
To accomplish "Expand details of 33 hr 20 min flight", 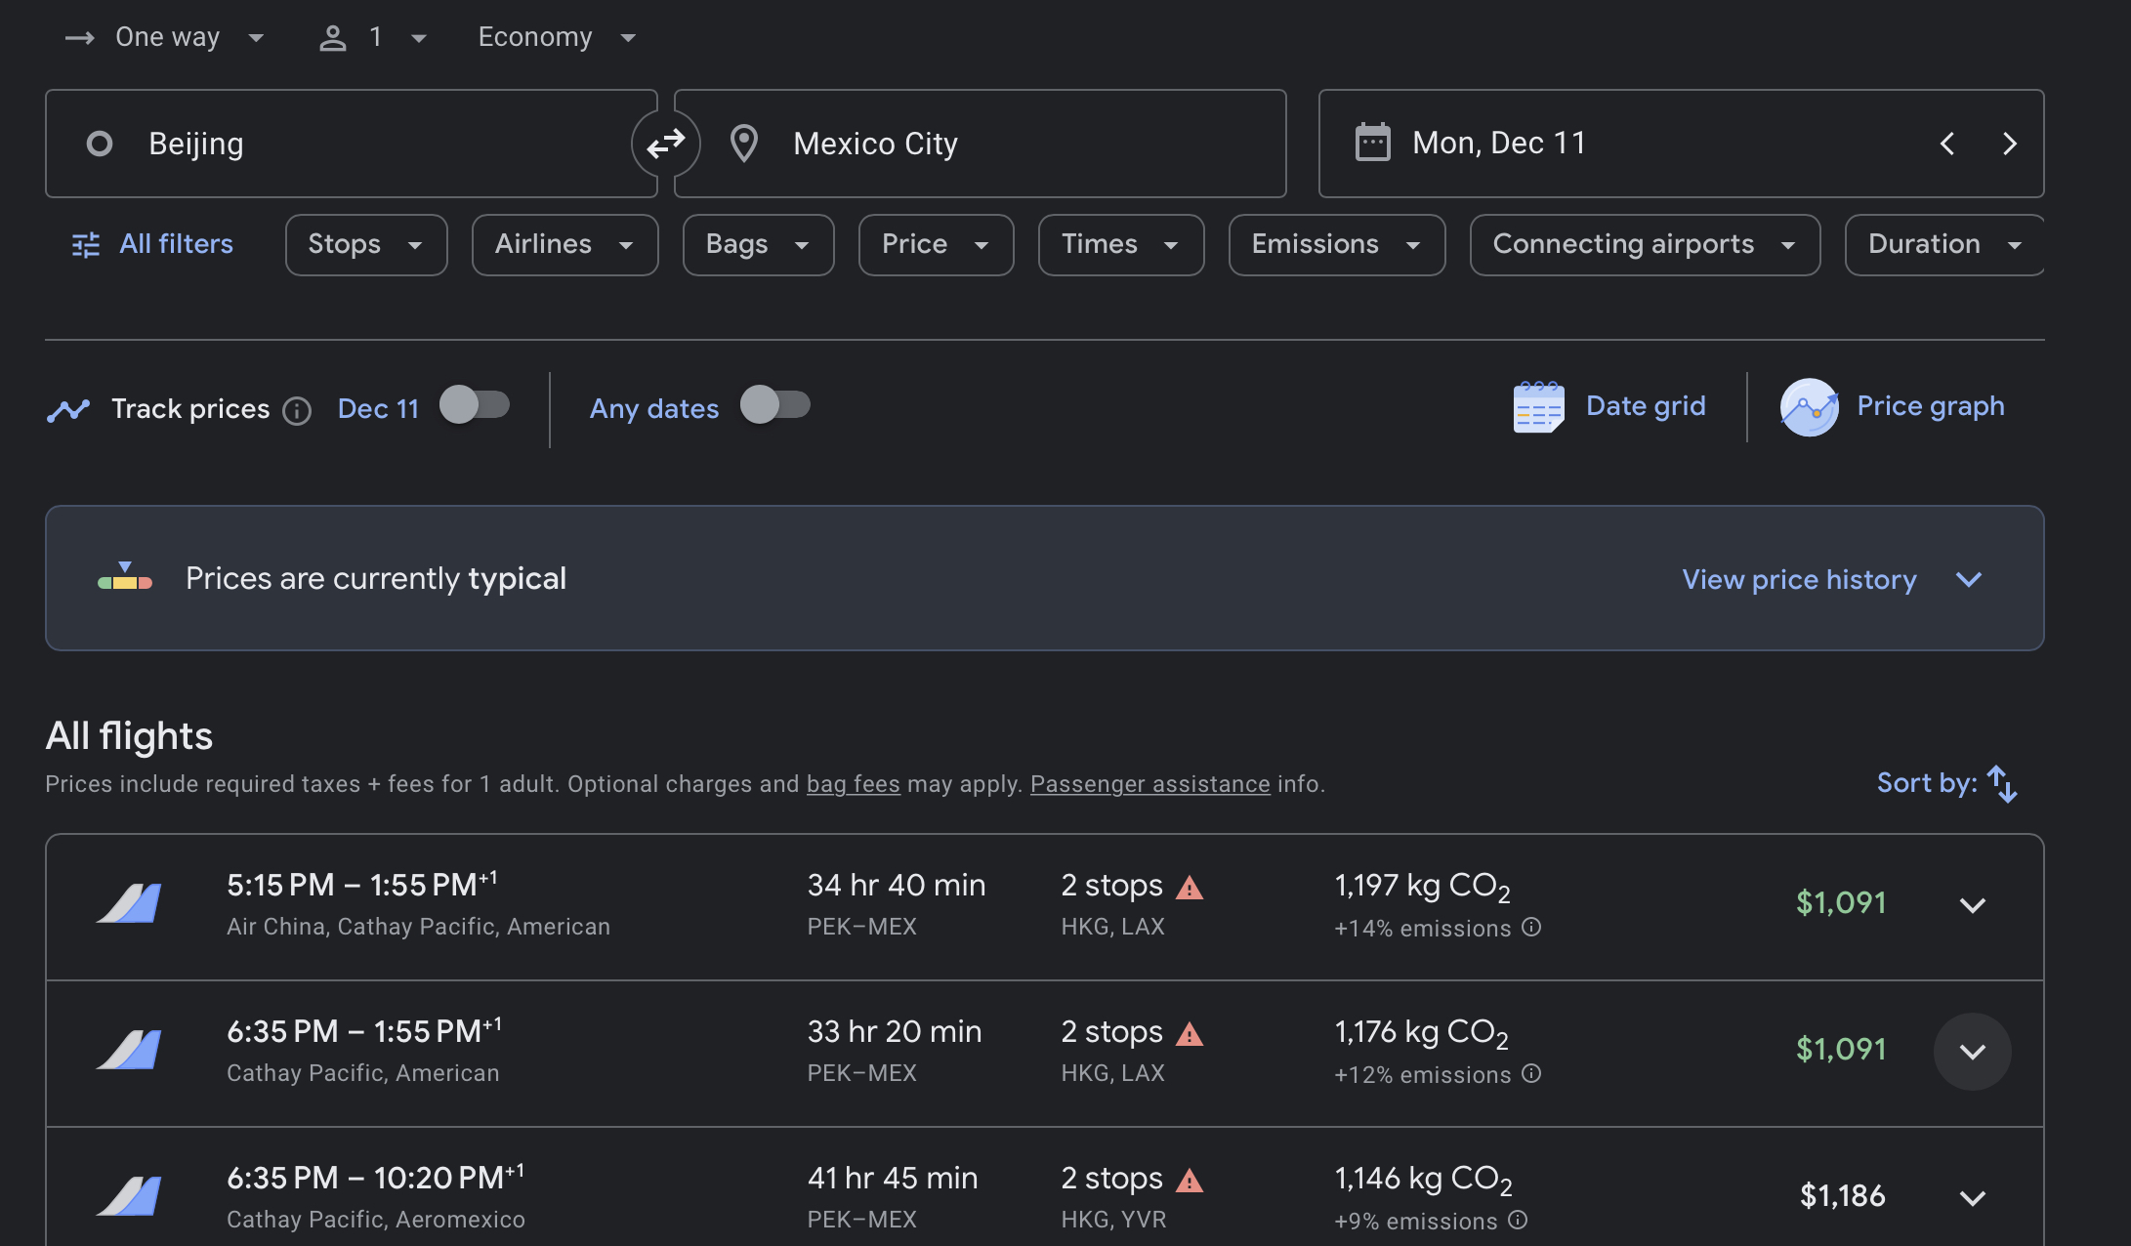I will point(1973,1052).
